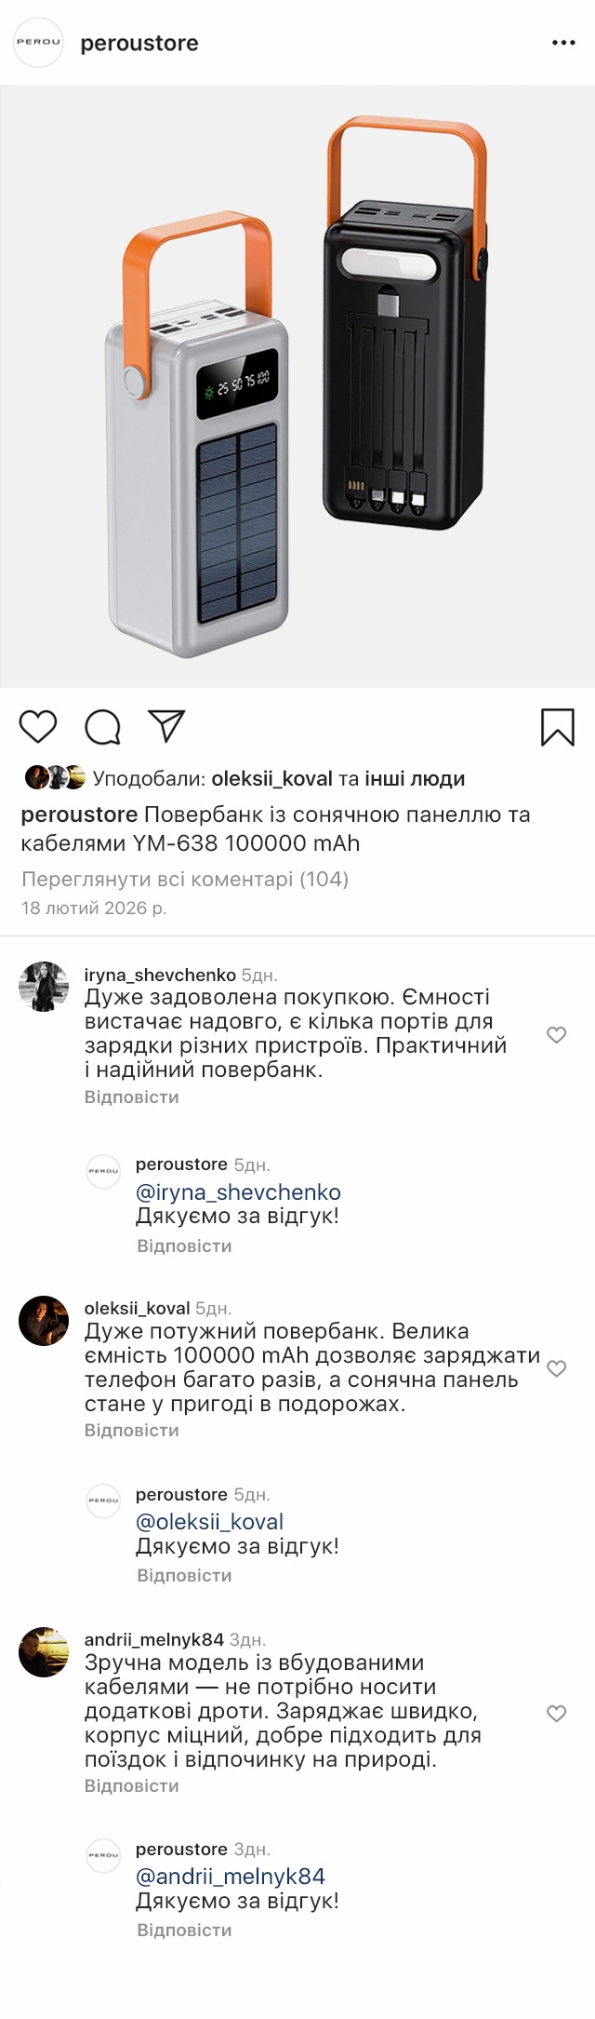Screen dimensions: 595x2019
Task: Like oleksii_koval's comment
Action: pyautogui.click(x=556, y=1367)
